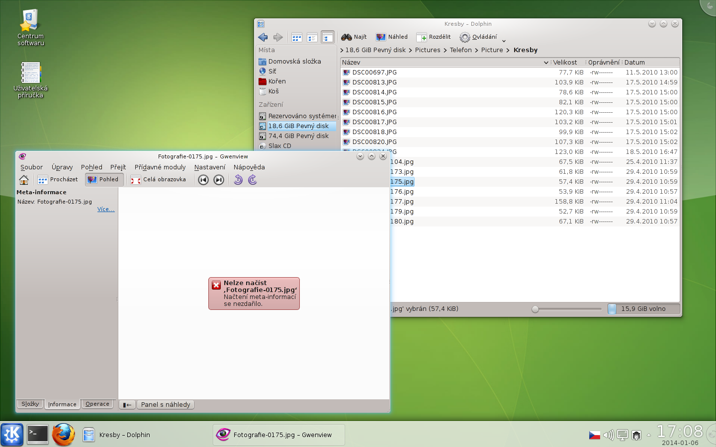The height and width of the screenshot is (447, 716).
Task: Launch Firefox from the taskbar
Action: (x=64, y=435)
